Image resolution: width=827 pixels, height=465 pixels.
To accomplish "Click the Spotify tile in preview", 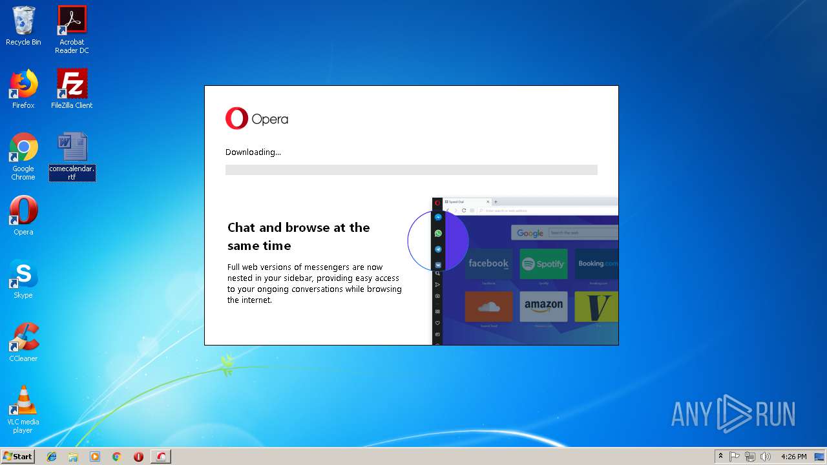I will tap(543, 263).
